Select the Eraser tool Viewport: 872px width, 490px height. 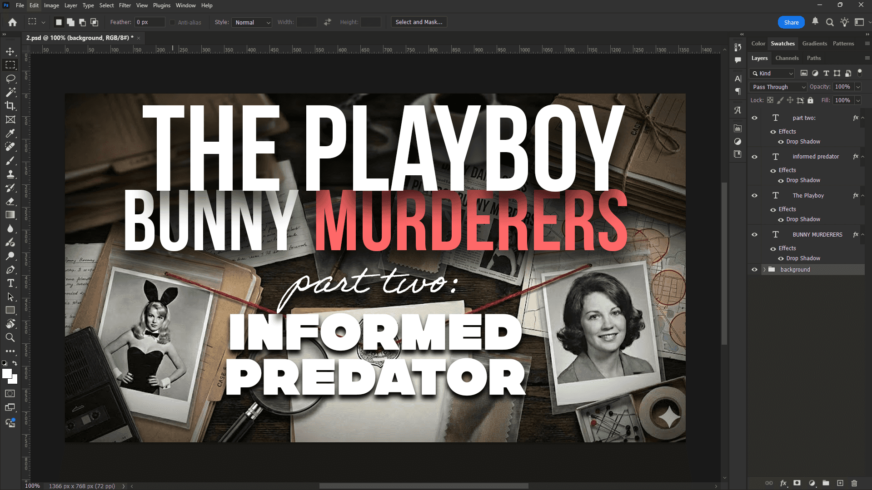coord(10,201)
